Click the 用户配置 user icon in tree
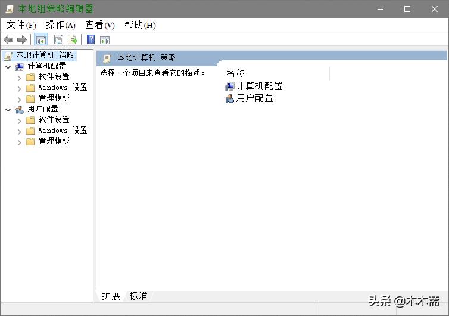Screen dimensions: 449x316 (x=20, y=110)
